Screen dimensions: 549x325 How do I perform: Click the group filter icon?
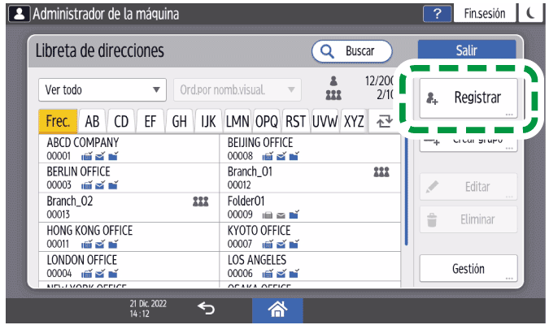[333, 94]
